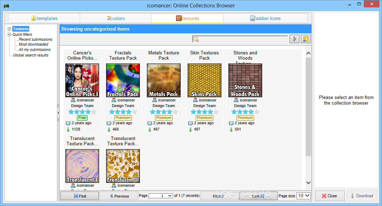Open Global search results
The image size is (382, 206).
pyautogui.click(x=31, y=55)
